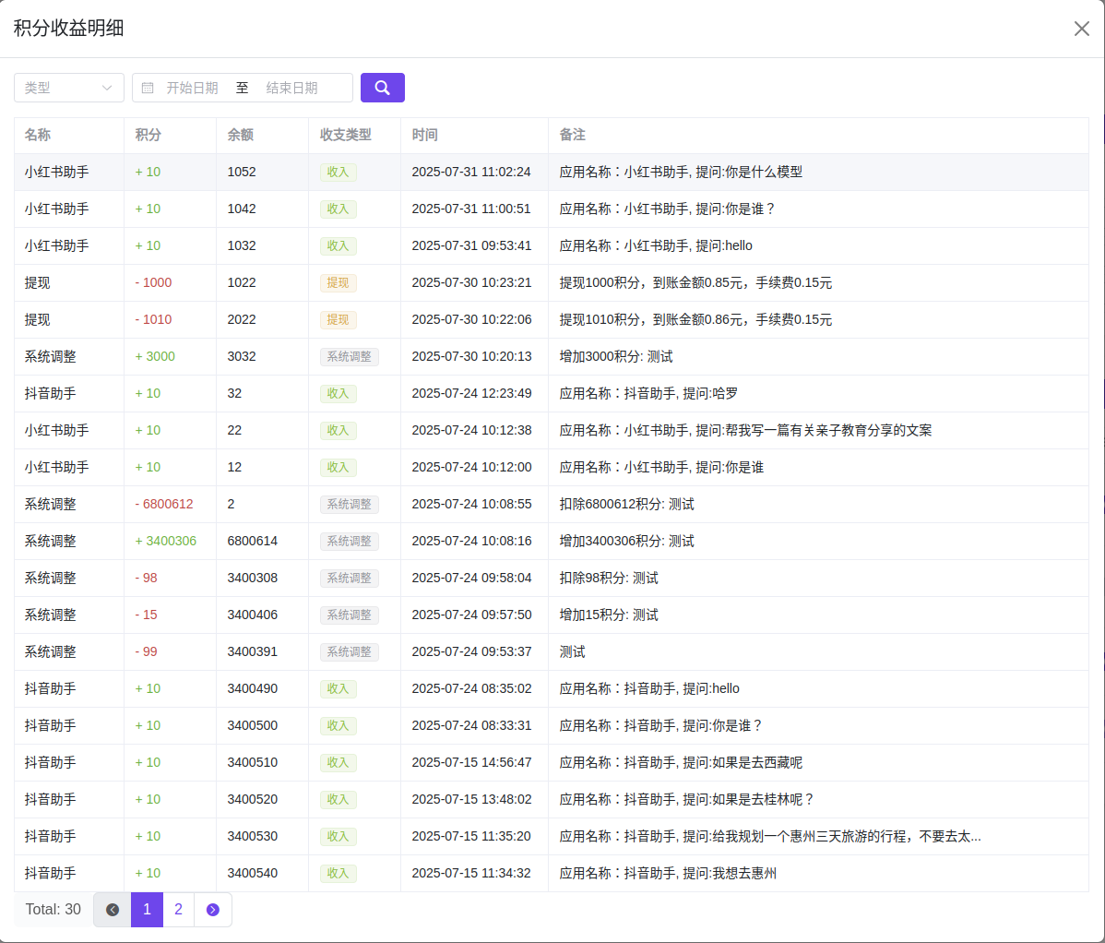This screenshot has height=943, width=1105.
Task: Select the 提现1010积分 remark row
Action: (x=695, y=320)
